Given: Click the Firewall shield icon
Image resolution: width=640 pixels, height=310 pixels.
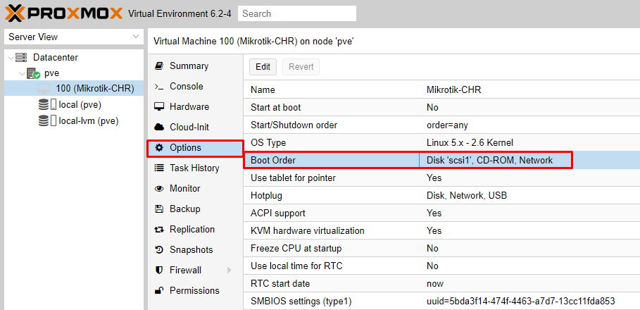Looking at the screenshot, I should click(x=159, y=271).
